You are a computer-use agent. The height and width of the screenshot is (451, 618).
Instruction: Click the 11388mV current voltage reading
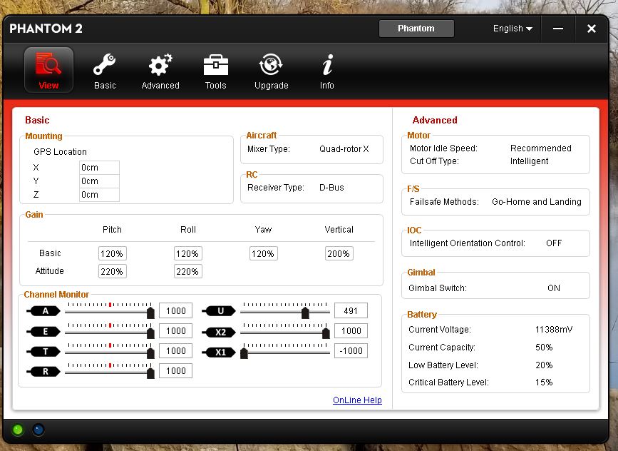(x=554, y=330)
